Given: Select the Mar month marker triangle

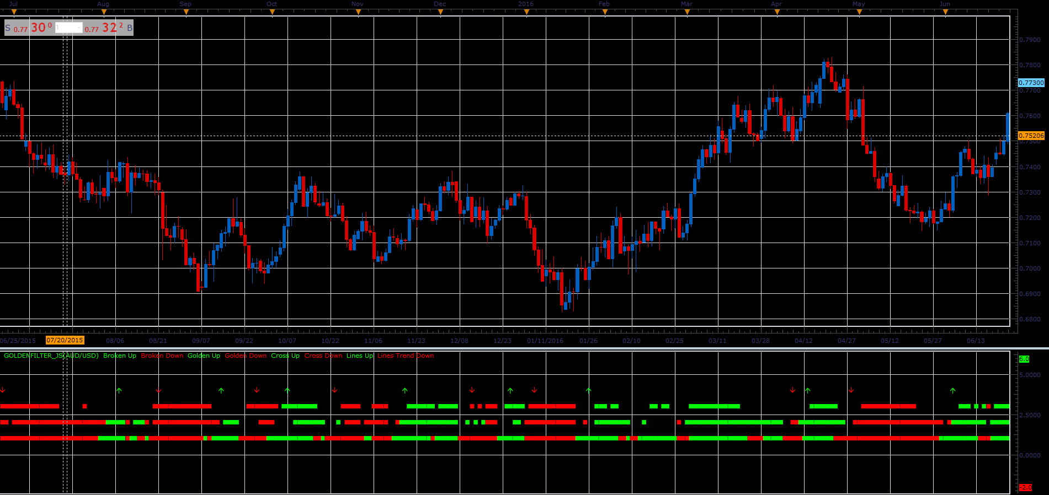Looking at the screenshot, I should coord(687,12).
